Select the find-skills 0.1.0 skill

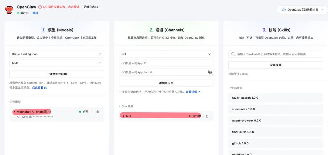pos(276,132)
